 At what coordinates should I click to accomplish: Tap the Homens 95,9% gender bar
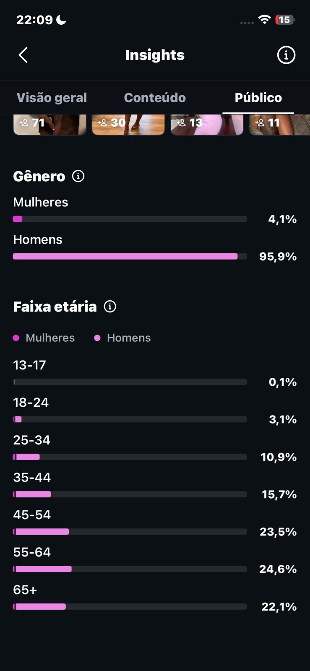pos(130,256)
